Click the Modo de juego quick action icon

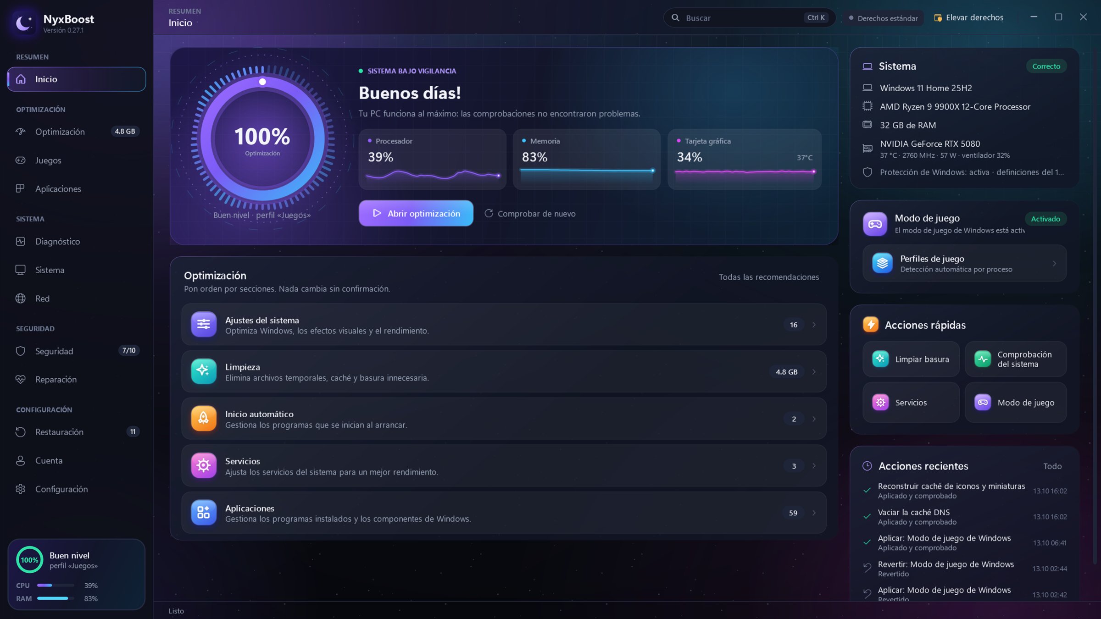(x=983, y=403)
